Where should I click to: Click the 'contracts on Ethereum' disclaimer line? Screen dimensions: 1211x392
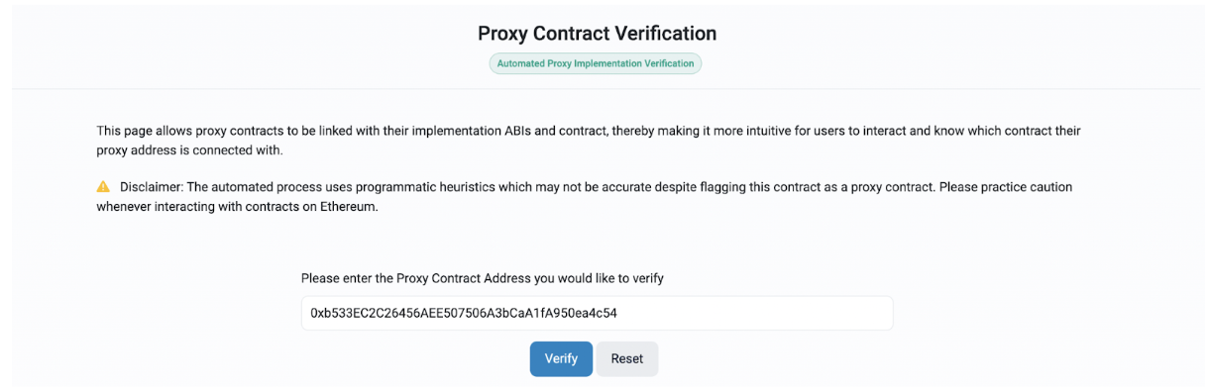238,206
